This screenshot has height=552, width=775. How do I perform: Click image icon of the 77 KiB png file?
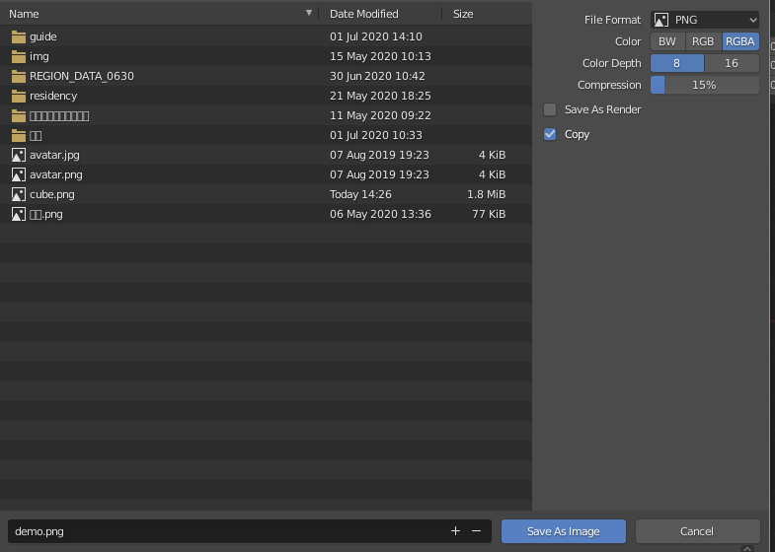click(x=19, y=214)
